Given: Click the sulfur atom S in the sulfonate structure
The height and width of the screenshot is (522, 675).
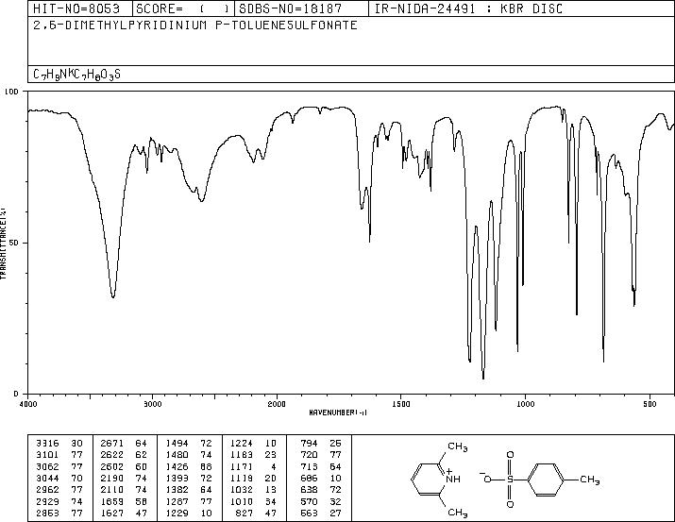Looking at the screenshot, I should (x=510, y=480).
